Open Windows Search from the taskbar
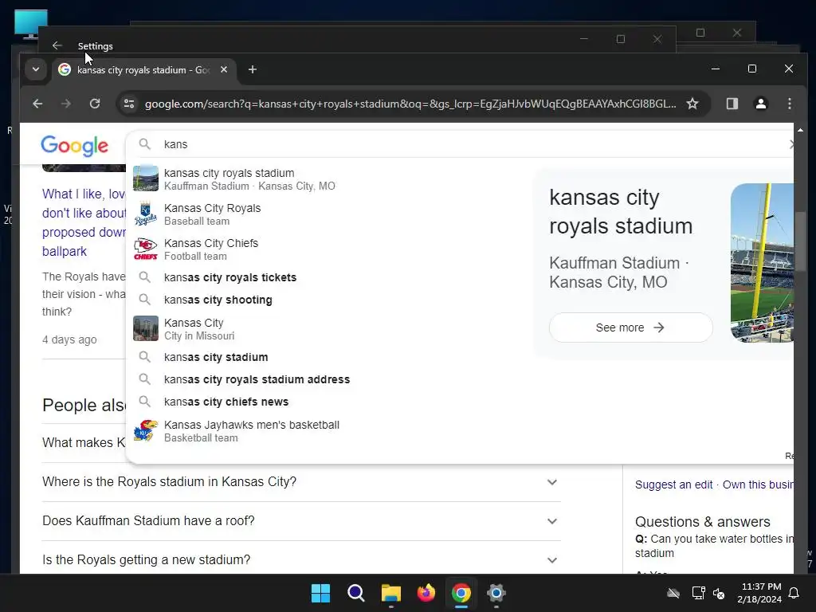This screenshot has height=612, width=816. pos(356,593)
